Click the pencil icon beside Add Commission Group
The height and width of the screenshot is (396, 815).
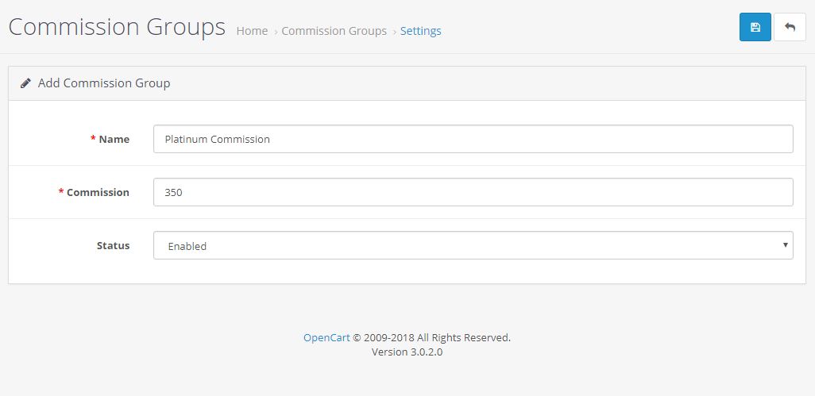click(25, 83)
